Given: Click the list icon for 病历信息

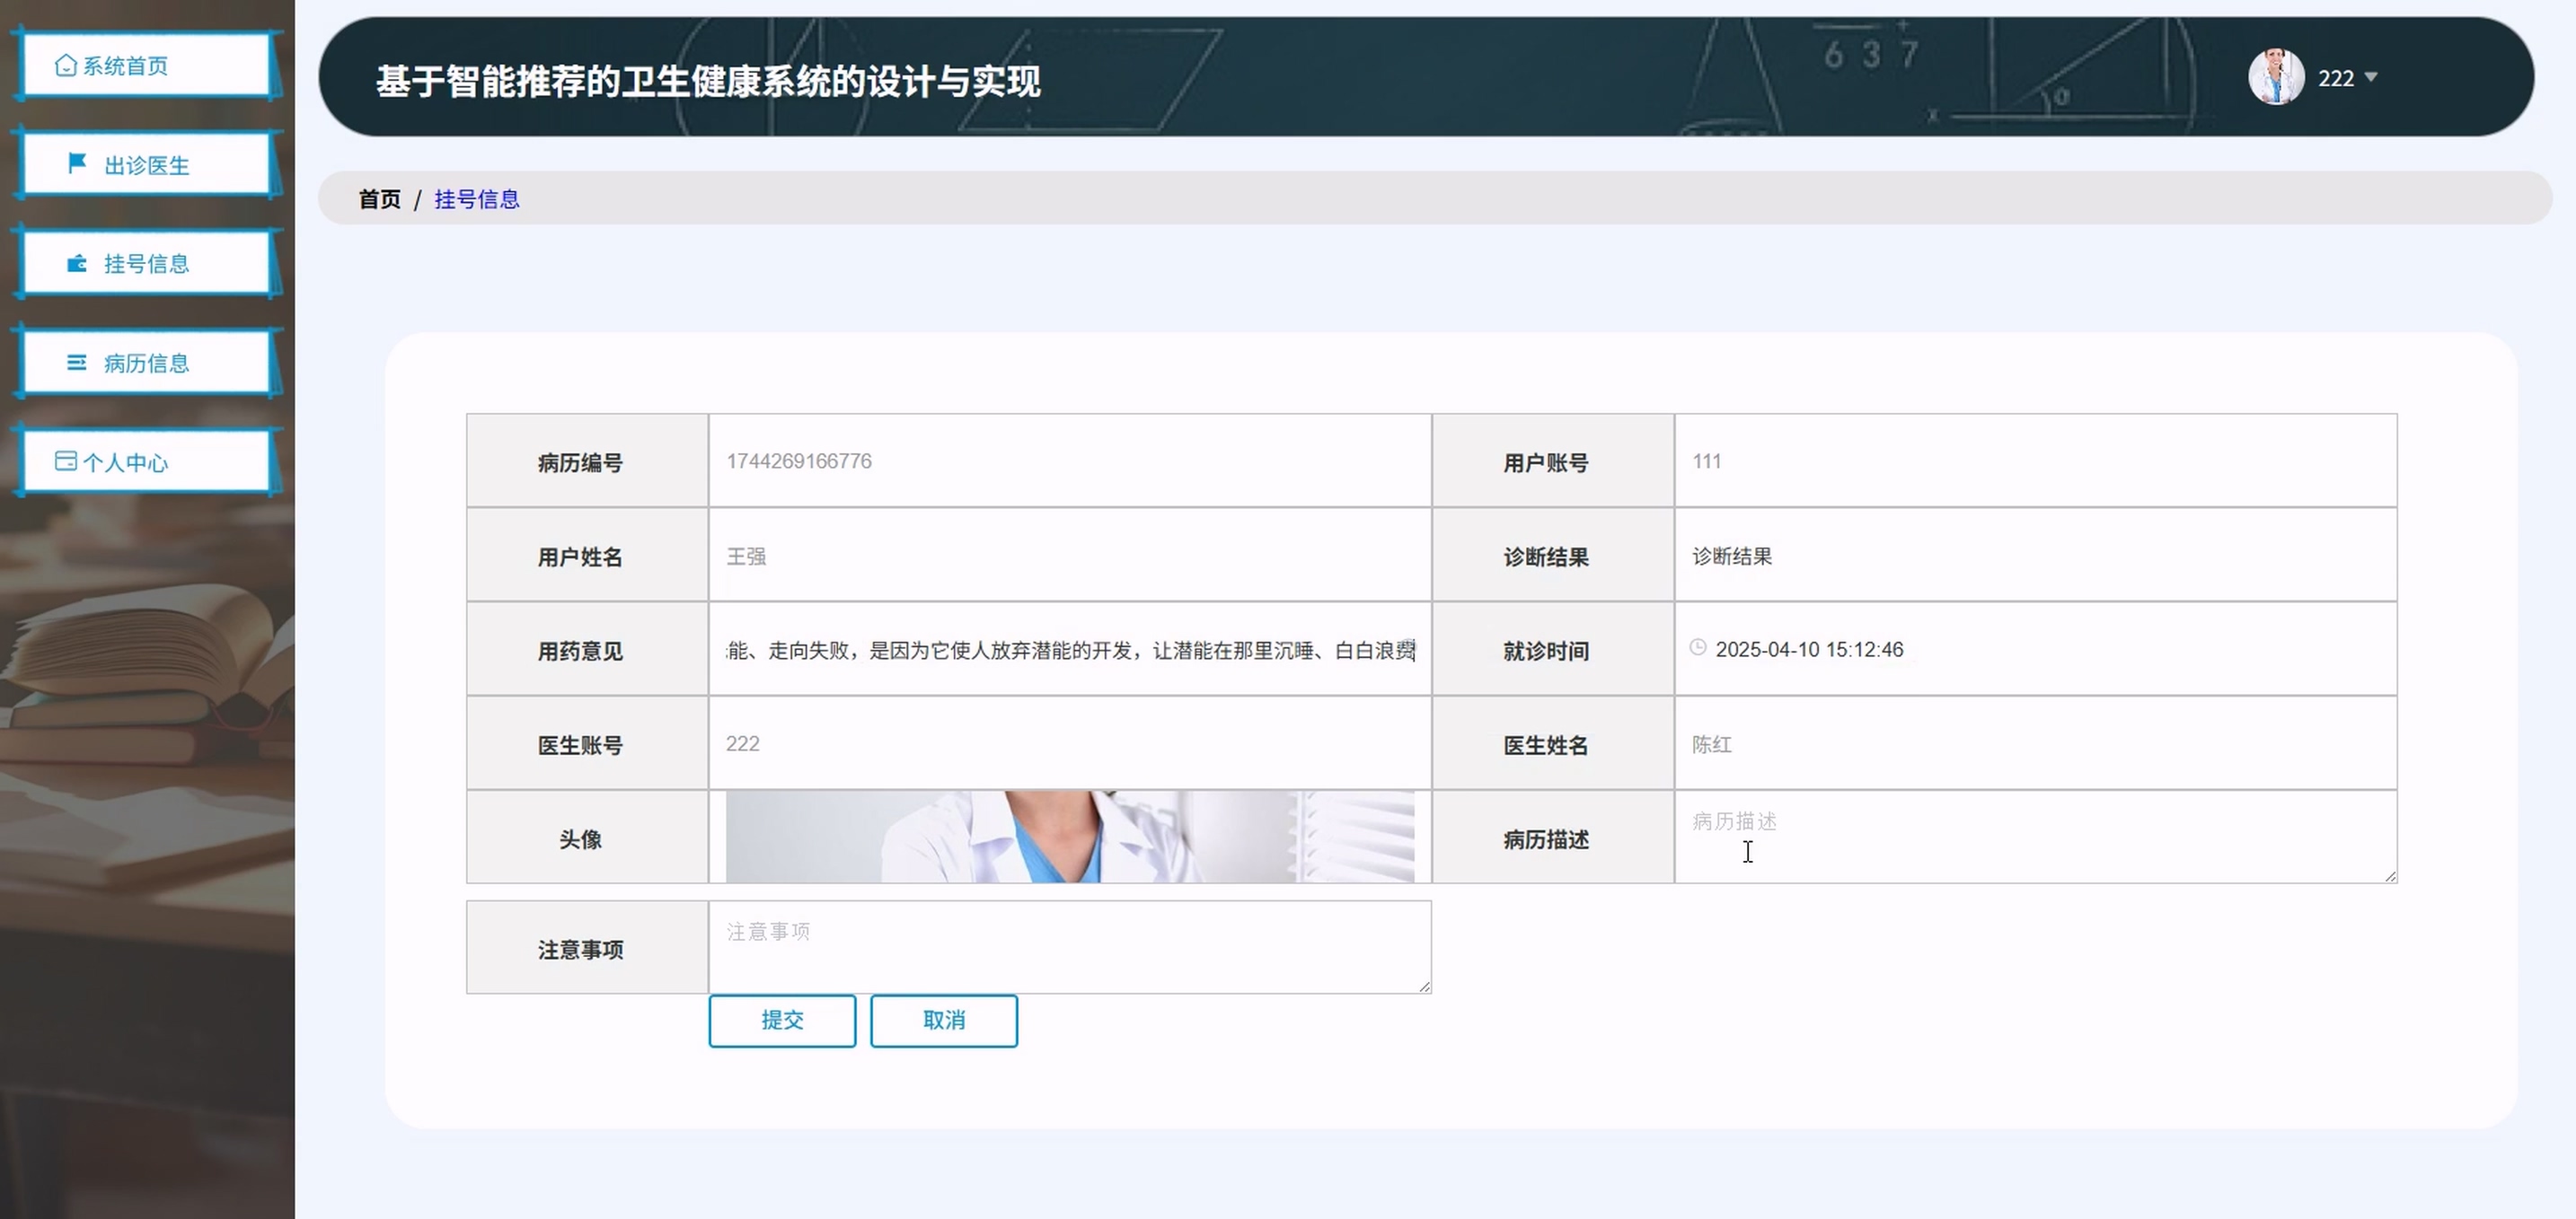Looking at the screenshot, I should pyautogui.click(x=77, y=363).
